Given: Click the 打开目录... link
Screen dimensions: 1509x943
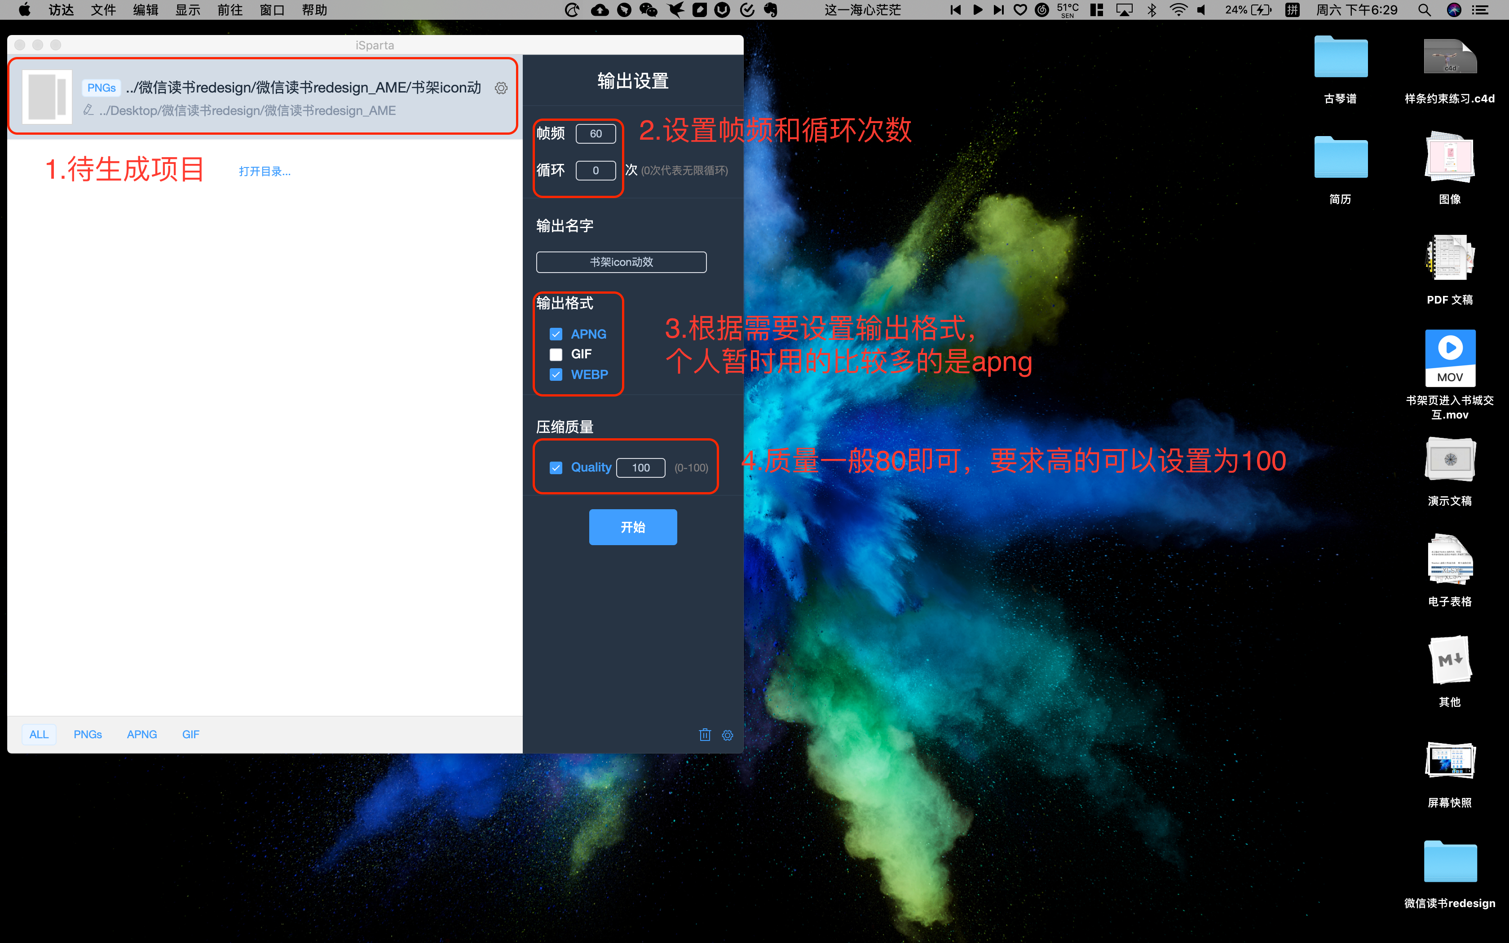Looking at the screenshot, I should point(265,172).
